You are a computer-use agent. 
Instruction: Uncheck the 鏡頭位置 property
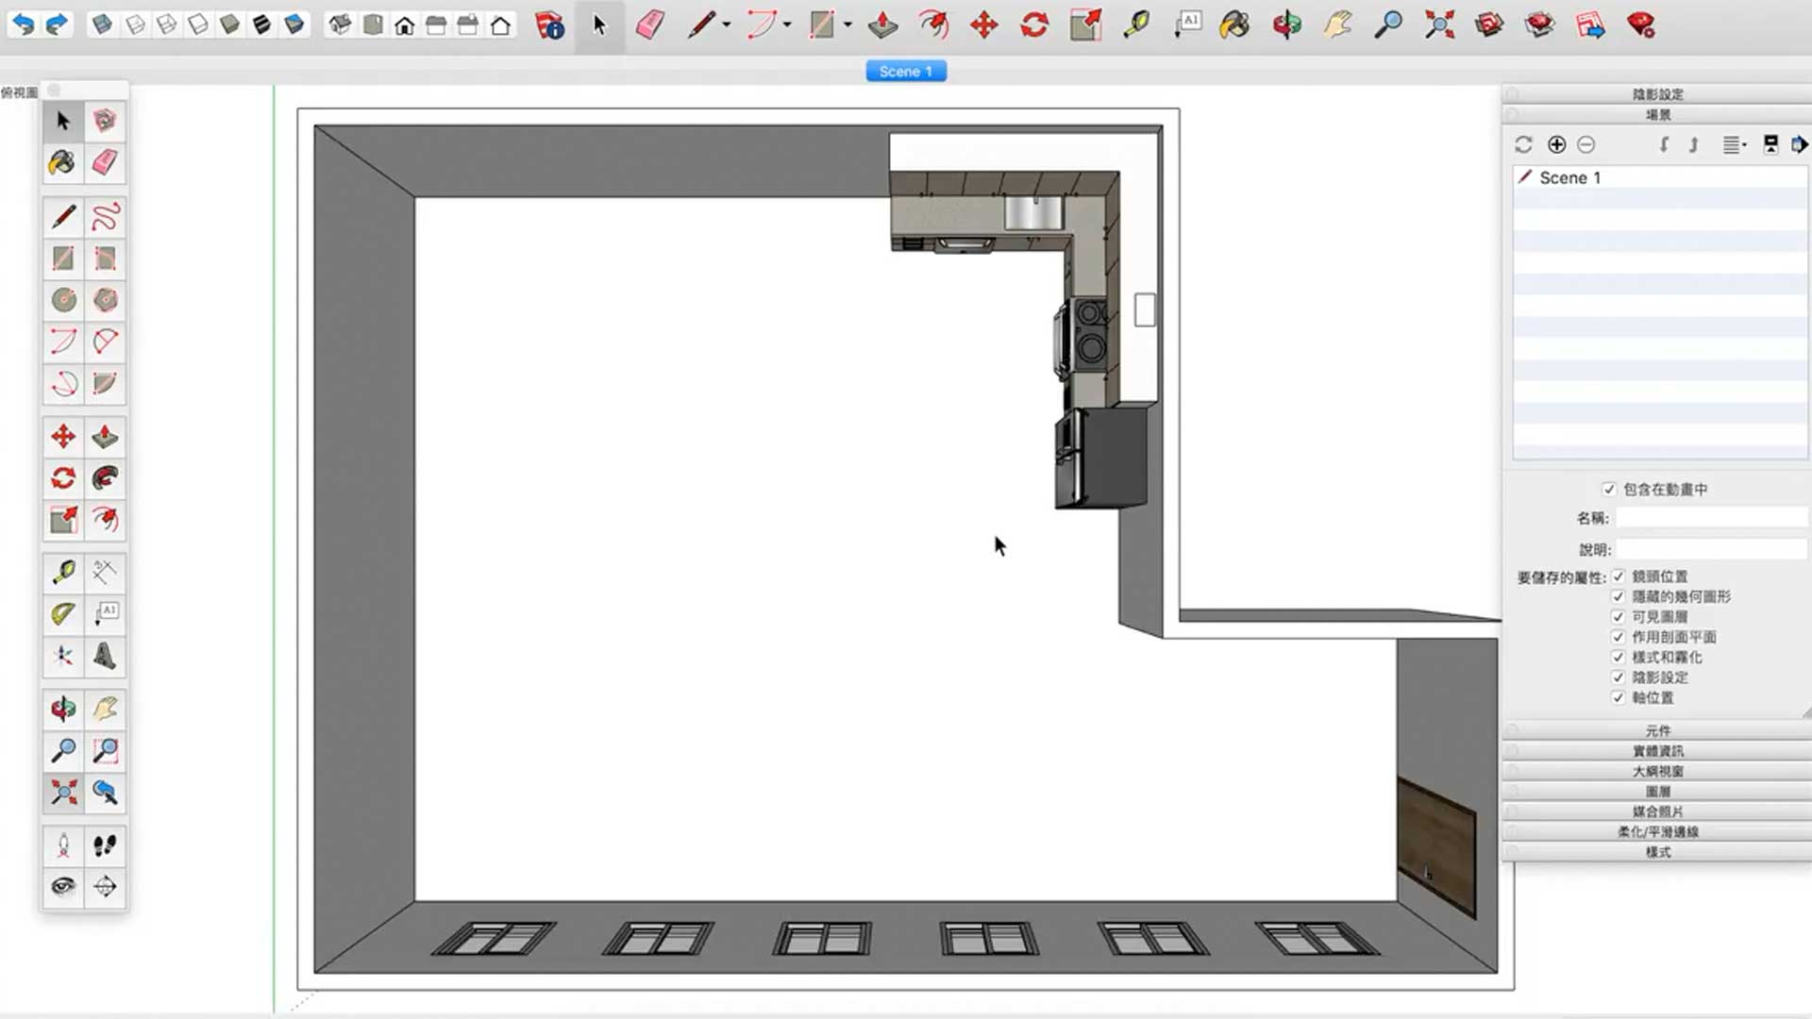[1619, 576]
